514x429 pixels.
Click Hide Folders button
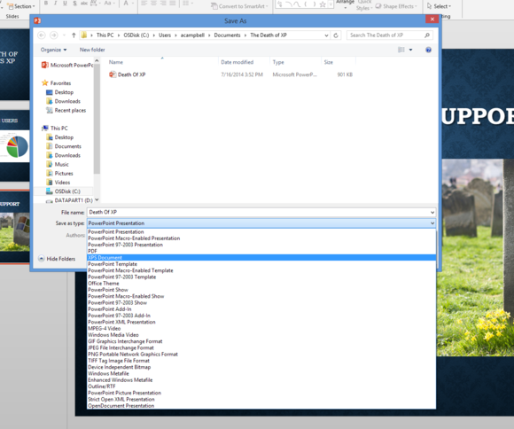(57, 259)
